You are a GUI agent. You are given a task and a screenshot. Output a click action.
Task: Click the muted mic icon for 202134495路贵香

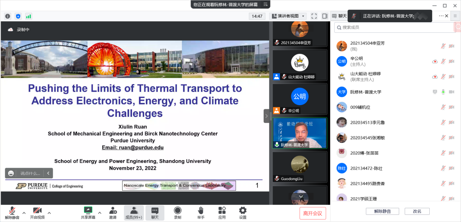pos(443,184)
